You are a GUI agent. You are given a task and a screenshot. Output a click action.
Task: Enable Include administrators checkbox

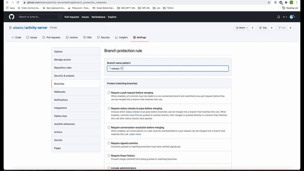tap(109, 168)
